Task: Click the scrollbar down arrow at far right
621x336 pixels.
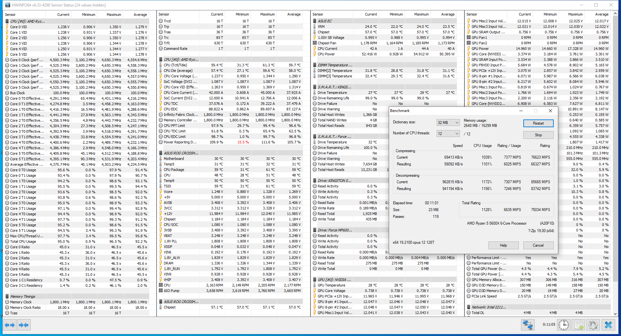Action: 616,314
